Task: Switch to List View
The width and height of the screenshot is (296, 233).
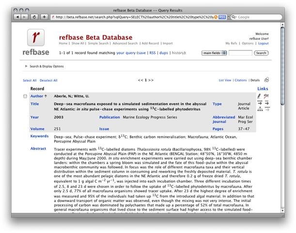Action: click(225, 80)
